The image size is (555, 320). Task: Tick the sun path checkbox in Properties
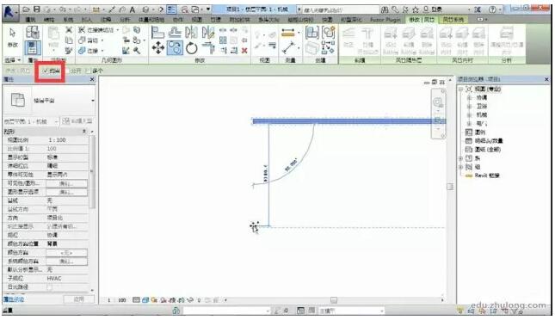point(49,286)
